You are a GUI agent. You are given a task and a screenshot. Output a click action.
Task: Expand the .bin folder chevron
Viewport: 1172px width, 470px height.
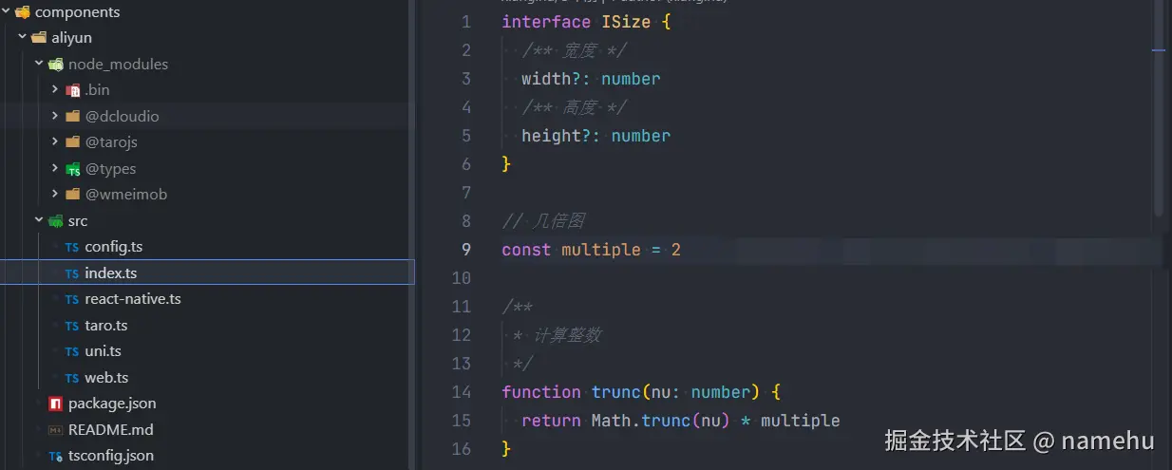tap(55, 89)
